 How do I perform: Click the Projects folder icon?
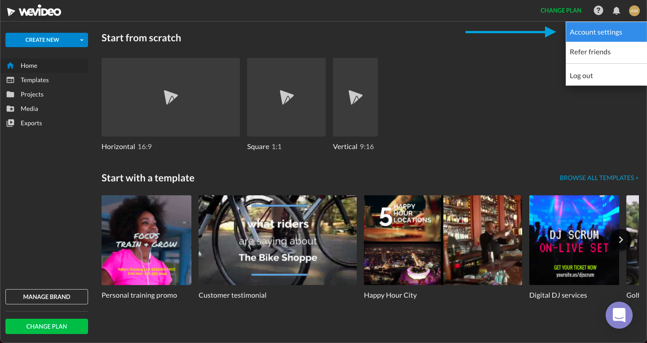tap(10, 94)
